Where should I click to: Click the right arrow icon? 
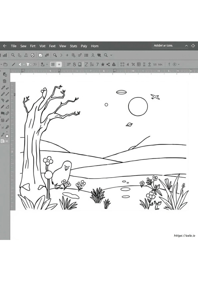coord(67,55)
